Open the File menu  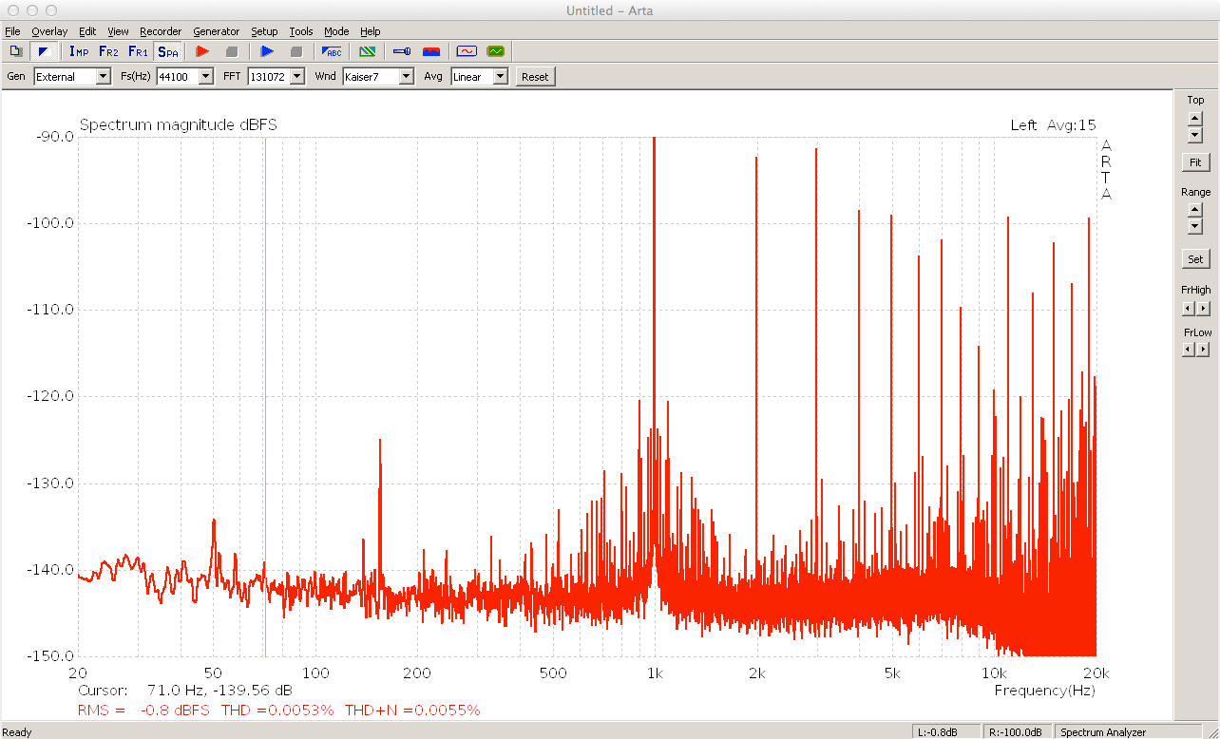(x=12, y=31)
